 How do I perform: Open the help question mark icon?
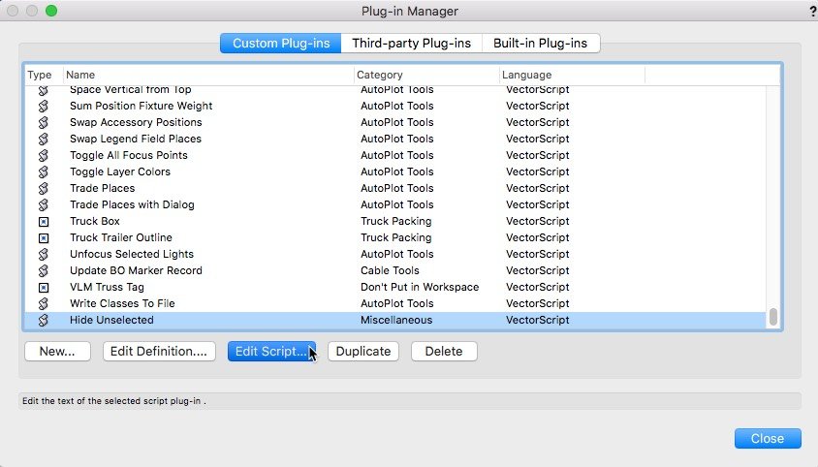point(811,12)
